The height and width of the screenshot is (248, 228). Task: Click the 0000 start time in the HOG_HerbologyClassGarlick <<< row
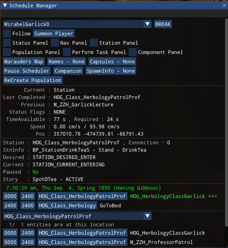(10, 196)
